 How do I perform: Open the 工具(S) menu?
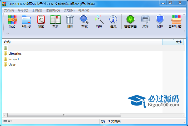coord(37,11)
